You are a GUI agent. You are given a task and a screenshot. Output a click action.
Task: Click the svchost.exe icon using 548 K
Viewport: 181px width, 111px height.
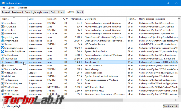3,34
